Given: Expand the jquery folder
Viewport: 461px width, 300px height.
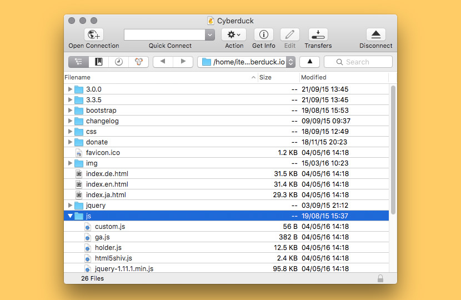Looking at the screenshot, I should pyautogui.click(x=70, y=206).
